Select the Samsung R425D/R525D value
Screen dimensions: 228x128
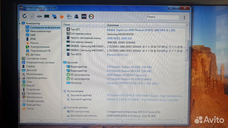pyautogui.click(x=120, y=34)
